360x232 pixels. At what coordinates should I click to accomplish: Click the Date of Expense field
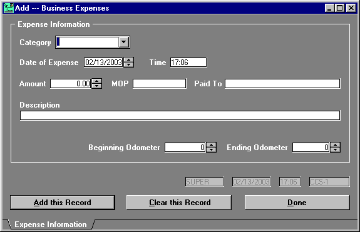103,63
